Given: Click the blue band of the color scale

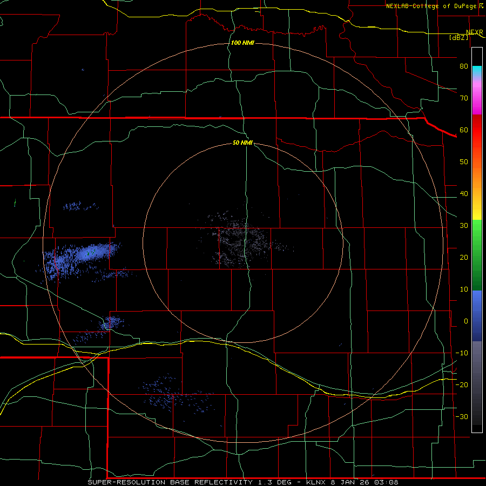Looking at the screenshot, I should coord(477,316).
